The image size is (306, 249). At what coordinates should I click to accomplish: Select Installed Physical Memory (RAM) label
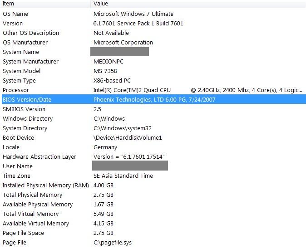(x=46, y=186)
